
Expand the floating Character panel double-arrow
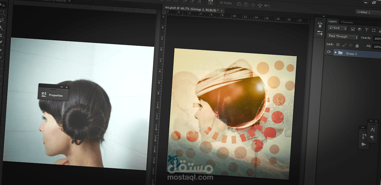(x=371, y=121)
